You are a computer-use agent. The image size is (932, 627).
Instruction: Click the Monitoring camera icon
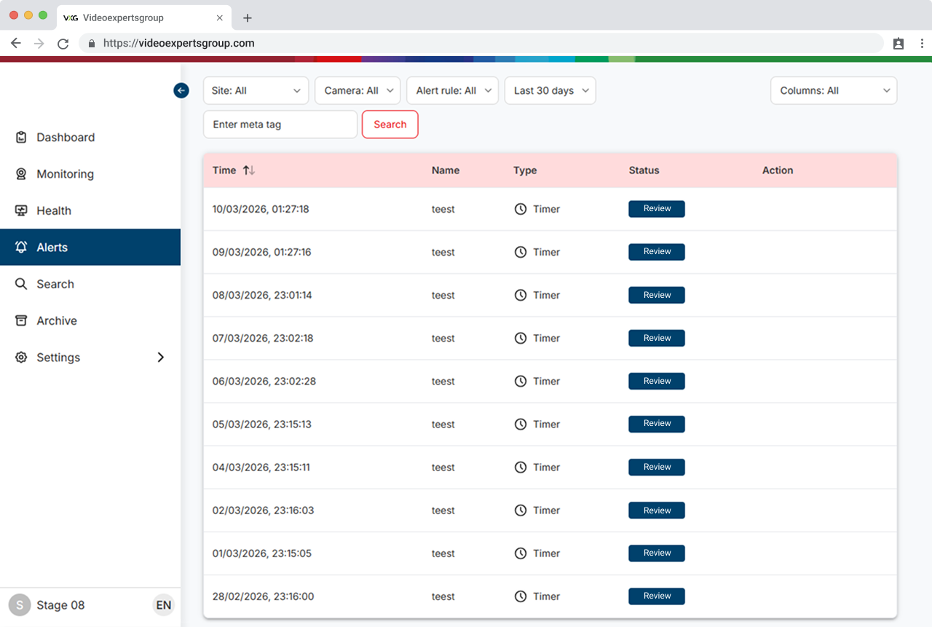[21, 174]
